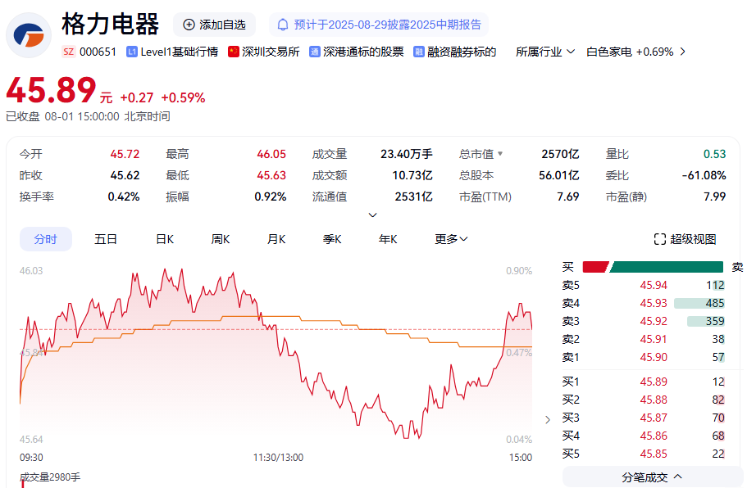Expand more stock metrics with chevron

(x=372, y=215)
